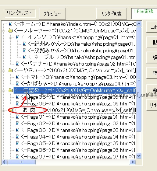
Task: Click page icon of Page06 under 缶詰め
Action: pos(17,104)
